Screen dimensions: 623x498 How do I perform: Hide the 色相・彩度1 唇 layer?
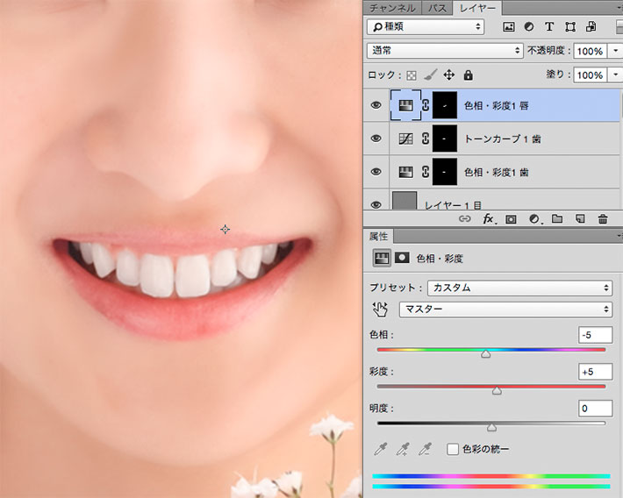pos(376,105)
